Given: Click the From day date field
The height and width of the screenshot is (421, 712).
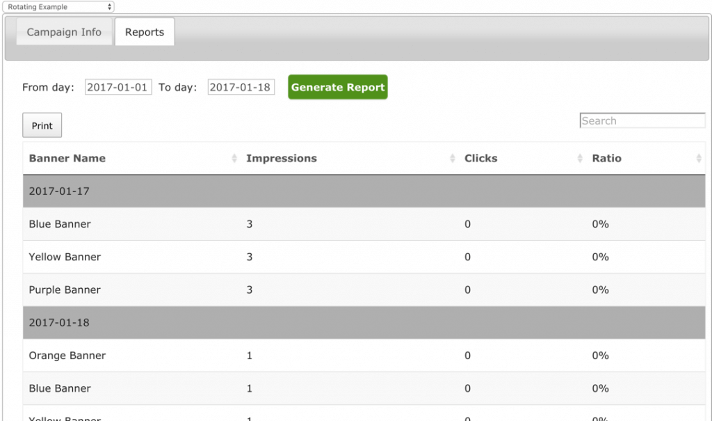Looking at the screenshot, I should 118,87.
